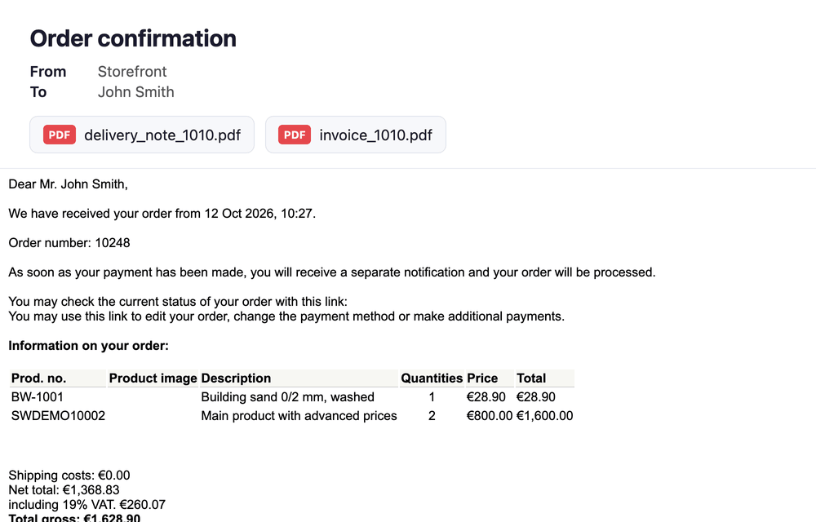The height and width of the screenshot is (522, 816).
Task: Click the €1,600.00 total cell
Action: pos(545,416)
